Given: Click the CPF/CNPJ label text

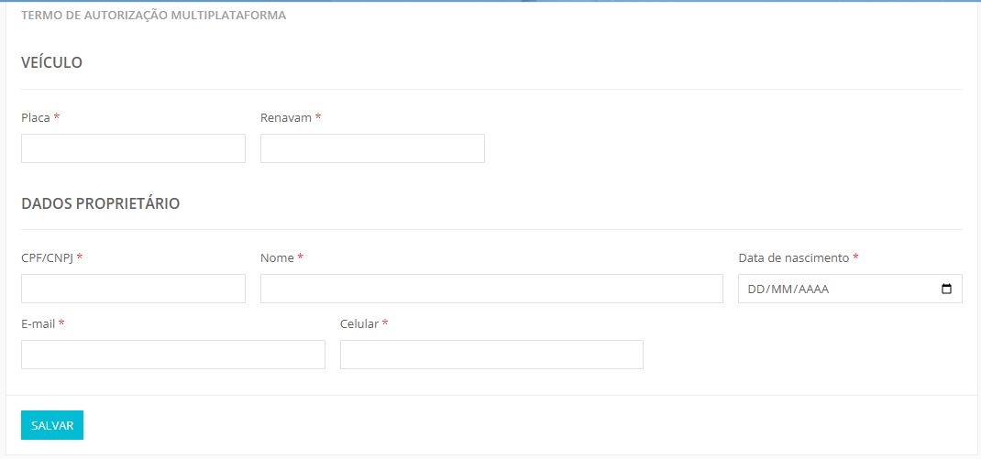Looking at the screenshot, I should (48, 257).
